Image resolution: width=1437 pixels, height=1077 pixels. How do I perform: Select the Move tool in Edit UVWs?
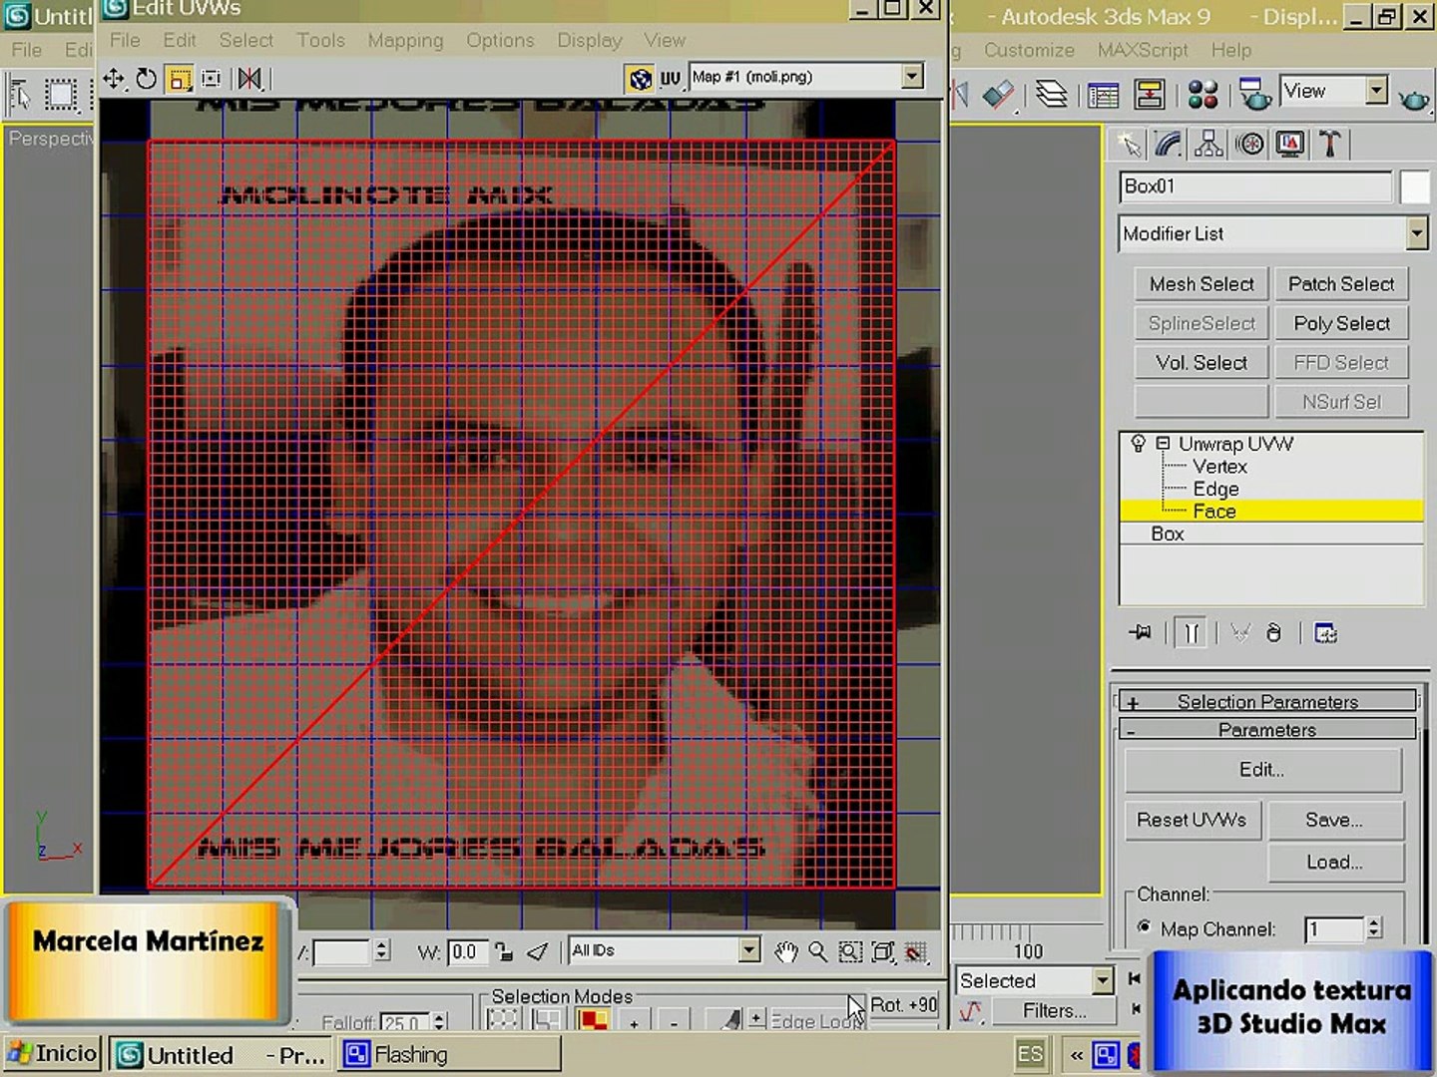coord(114,79)
